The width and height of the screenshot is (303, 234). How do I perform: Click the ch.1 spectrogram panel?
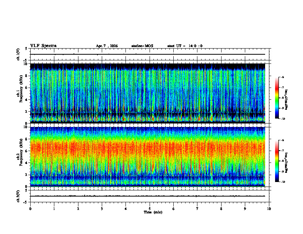point(148,93)
